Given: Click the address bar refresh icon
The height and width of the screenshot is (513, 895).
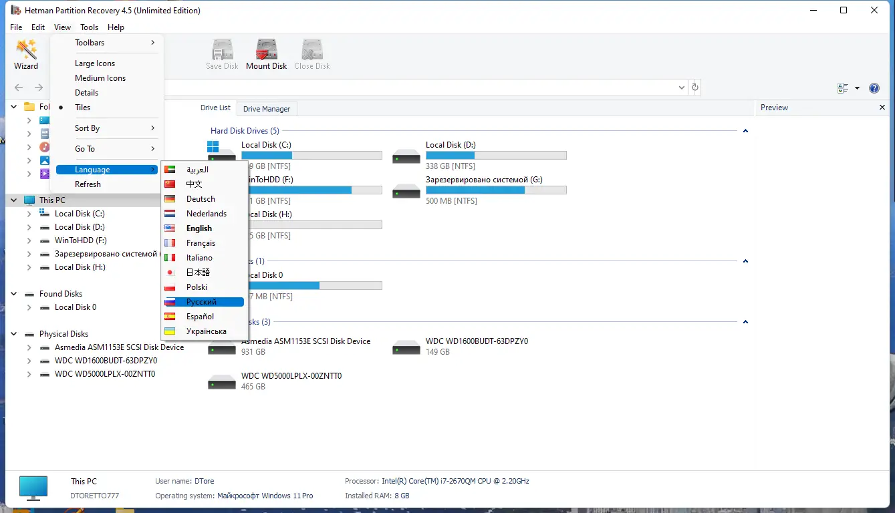Looking at the screenshot, I should tap(695, 88).
